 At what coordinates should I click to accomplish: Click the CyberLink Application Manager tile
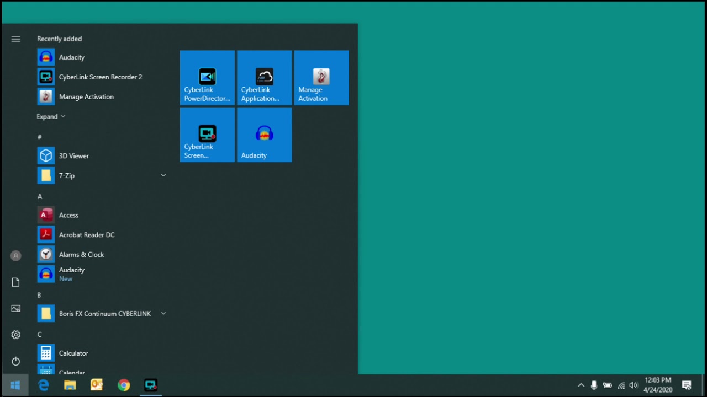(x=265, y=78)
